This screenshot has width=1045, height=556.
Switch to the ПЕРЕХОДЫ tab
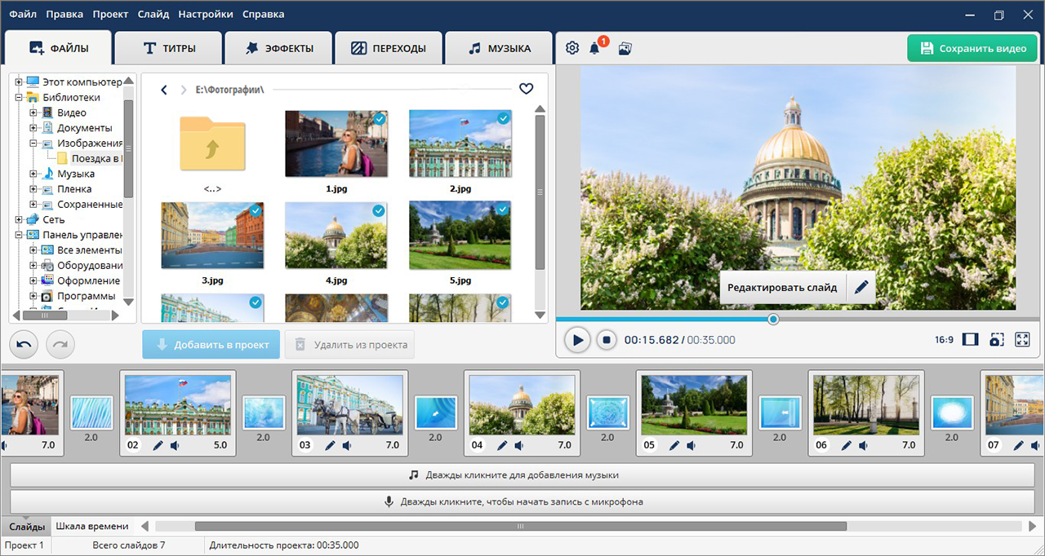click(389, 48)
